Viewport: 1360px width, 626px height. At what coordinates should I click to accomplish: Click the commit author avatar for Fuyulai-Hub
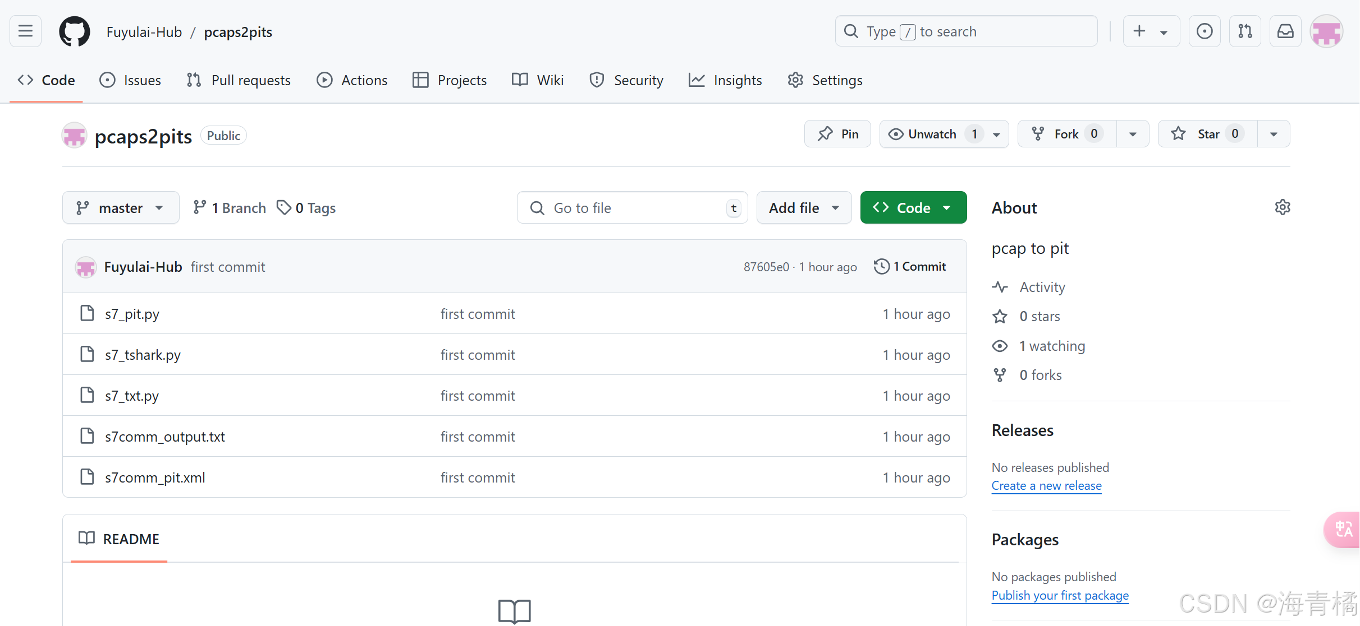point(86,267)
